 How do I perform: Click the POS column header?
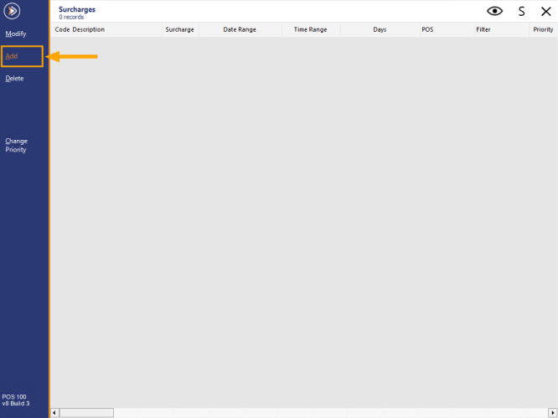[x=427, y=29]
